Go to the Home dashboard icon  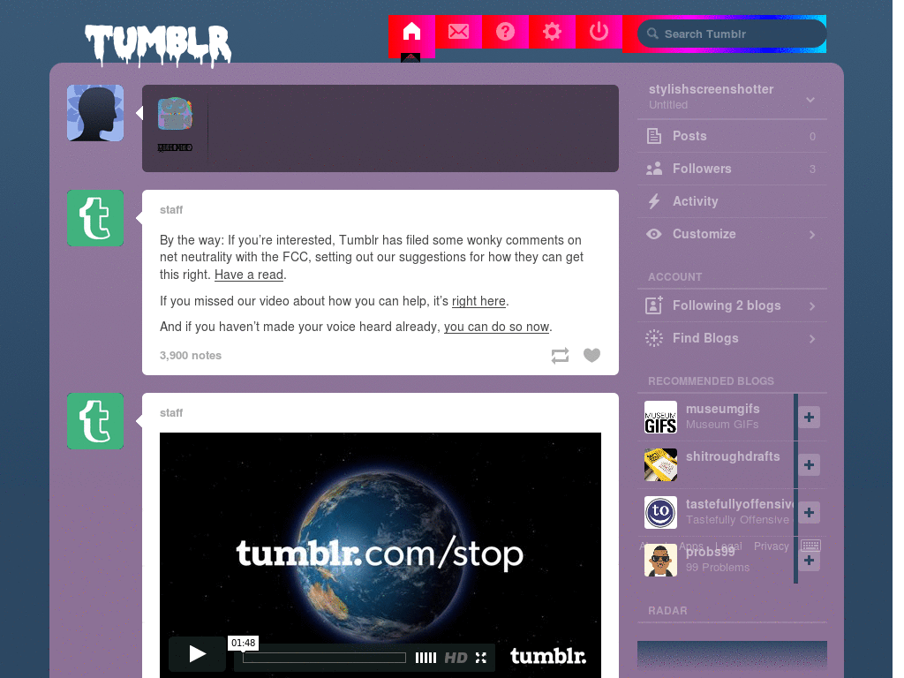click(411, 32)
